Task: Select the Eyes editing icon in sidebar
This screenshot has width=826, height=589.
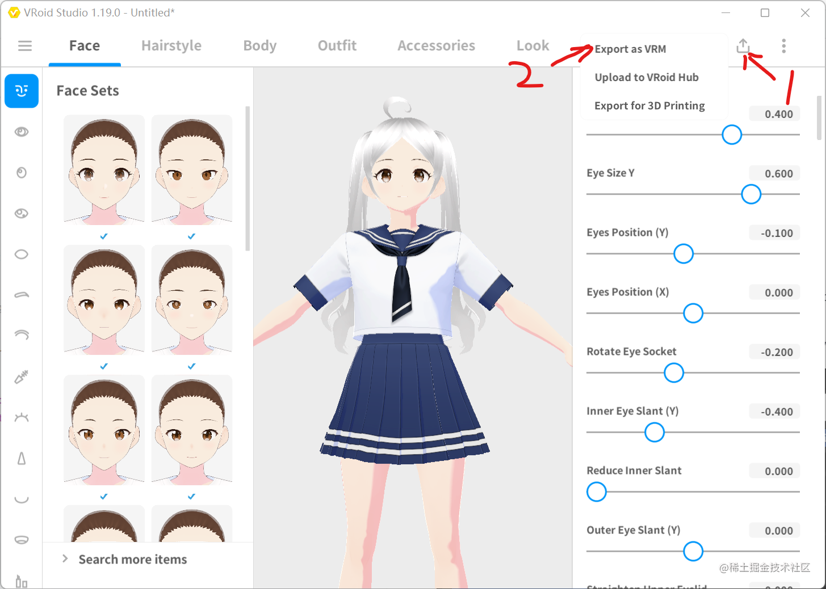Action: pyautogui.click(x=22, y=132)
